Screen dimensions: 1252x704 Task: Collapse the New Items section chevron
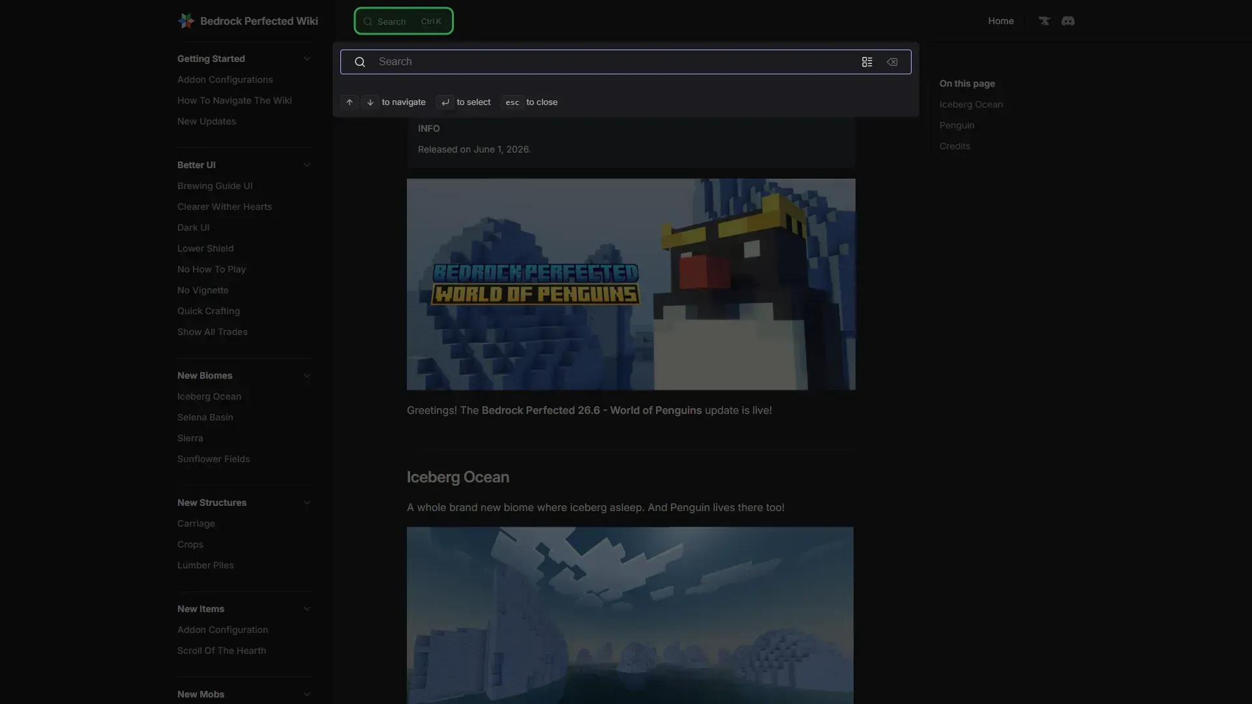click(307, 609)
